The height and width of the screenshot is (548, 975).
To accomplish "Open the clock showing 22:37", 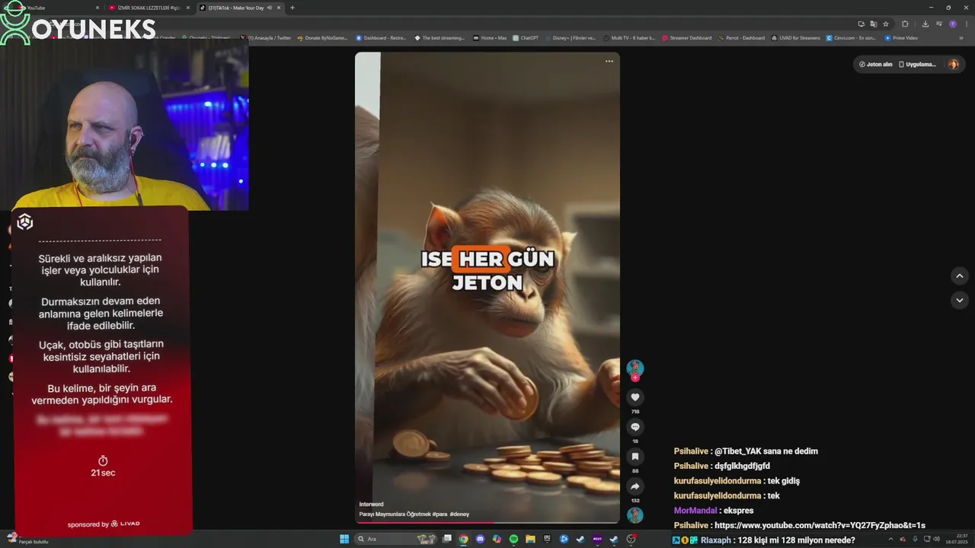I will [x=957, y=539].
